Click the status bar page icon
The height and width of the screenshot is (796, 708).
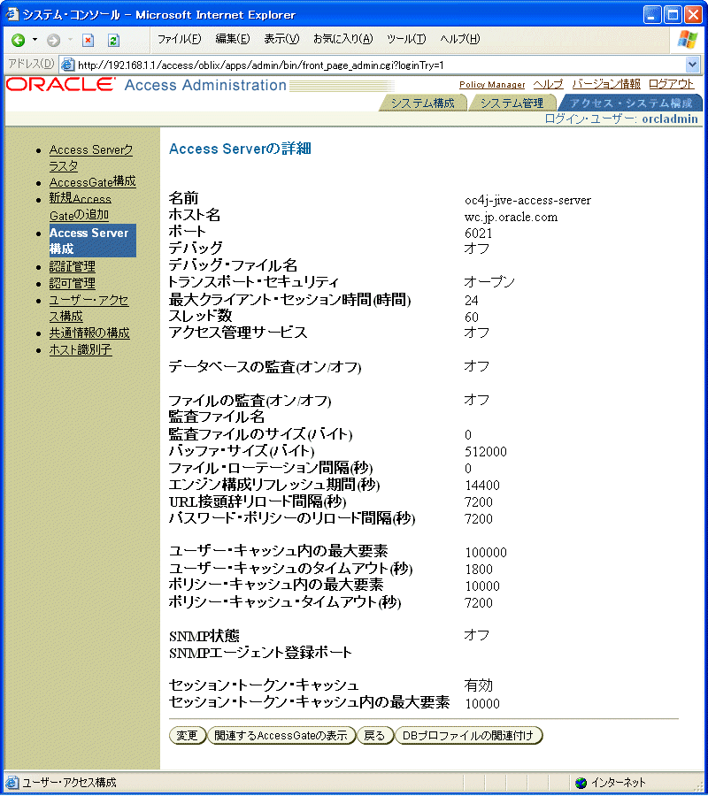pos(12,783)
